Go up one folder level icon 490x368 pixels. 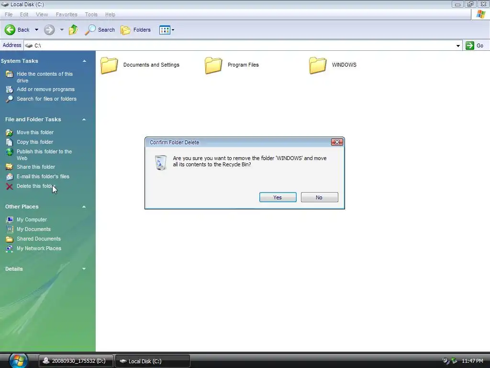coord(73,30)
